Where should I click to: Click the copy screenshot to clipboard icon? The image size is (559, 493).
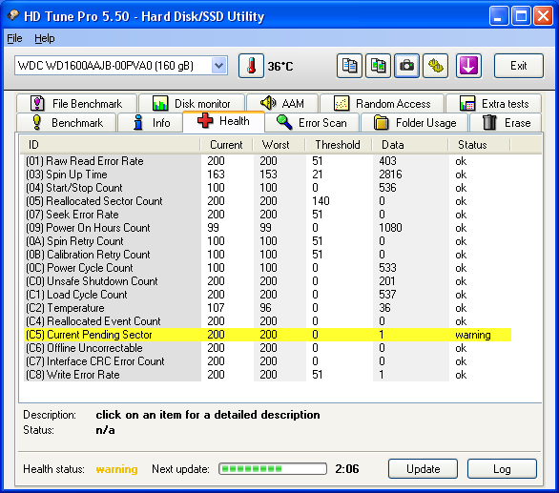tap(378, 66)
